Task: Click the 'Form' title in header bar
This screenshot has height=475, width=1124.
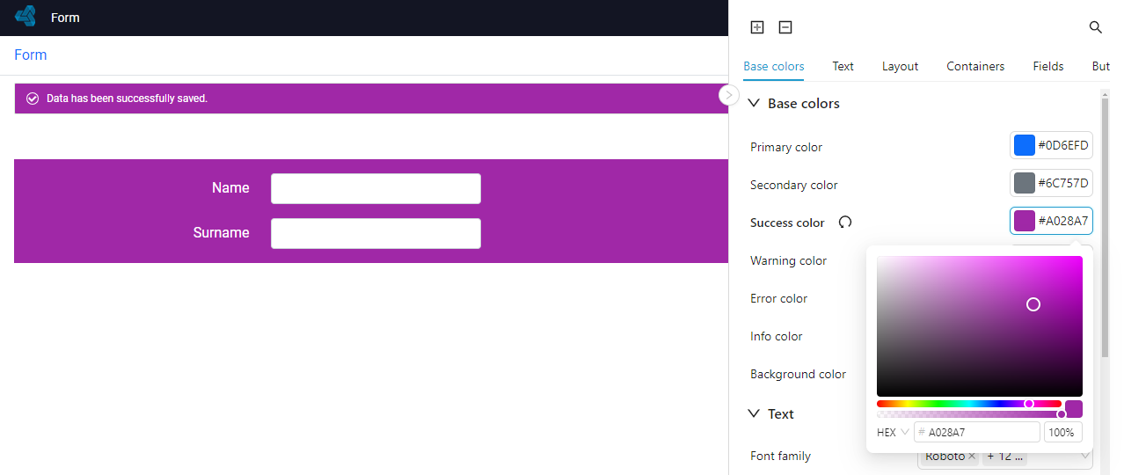Action: point(65,17)
